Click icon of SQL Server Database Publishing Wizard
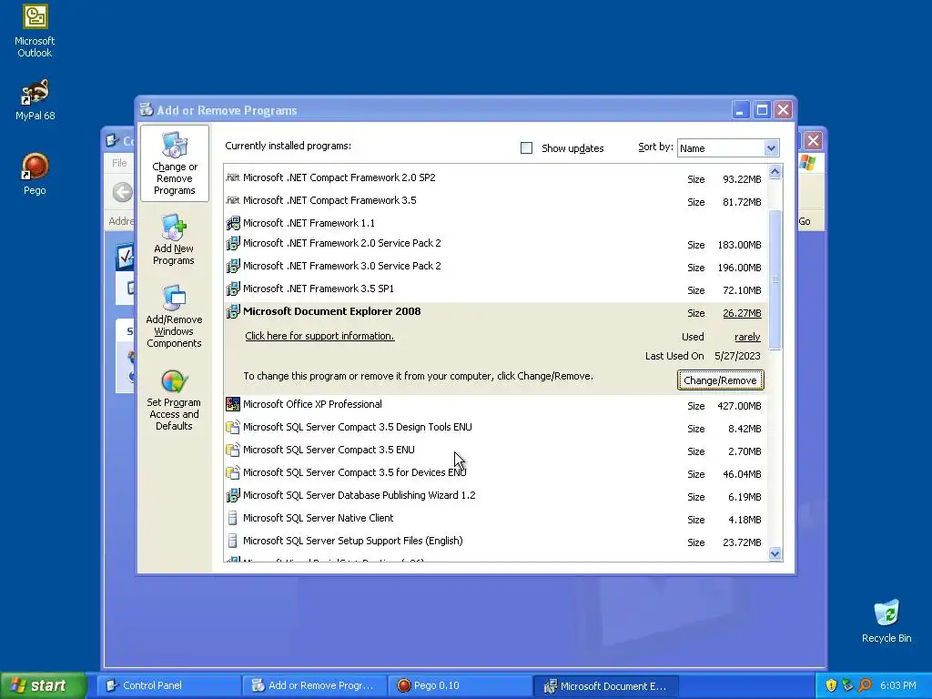Image resolution: width=932 pixels, height=699 pixels. pyautogui.click(x=233, y=495)
